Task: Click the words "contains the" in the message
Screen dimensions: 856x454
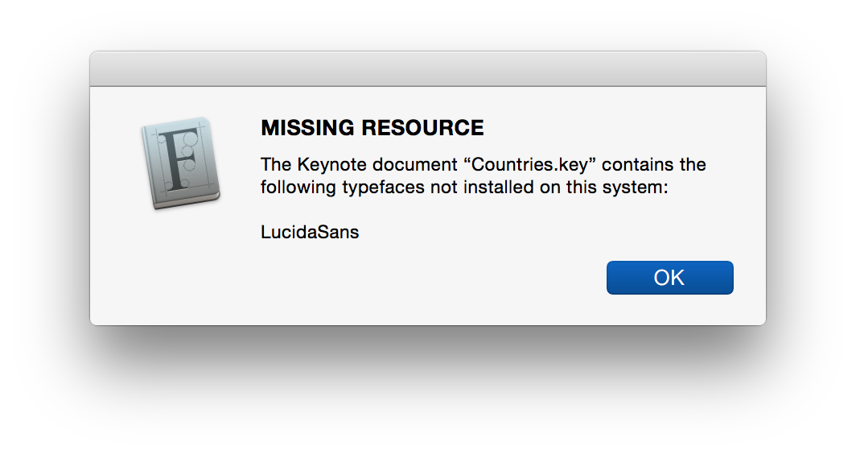Action: point(654,164)
